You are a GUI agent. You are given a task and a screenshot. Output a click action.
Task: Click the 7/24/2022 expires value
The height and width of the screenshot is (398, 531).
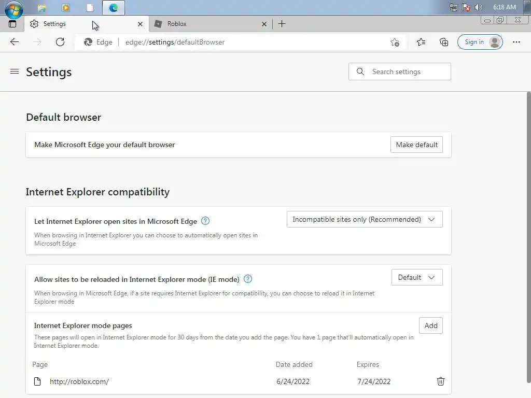(x=374, y=381)
